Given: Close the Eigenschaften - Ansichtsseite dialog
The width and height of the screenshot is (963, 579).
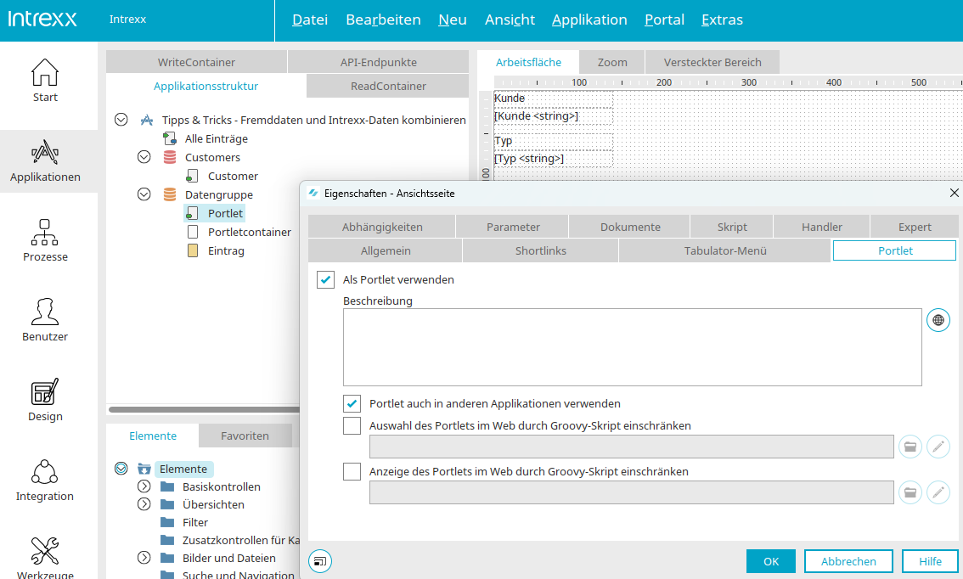Looking at the screenshot, I should click(x=954, y=193).
